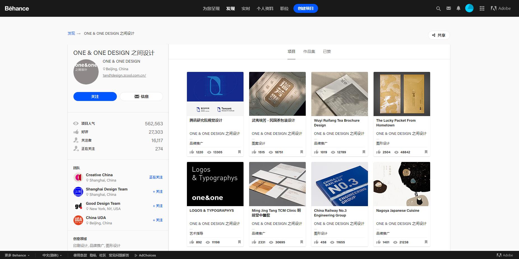Open the Adobe apps grid icon

pyautogui.click(x=482, y=8)
